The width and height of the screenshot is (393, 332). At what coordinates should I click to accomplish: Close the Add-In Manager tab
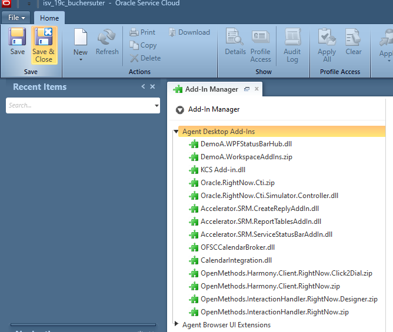coord(257,89)
